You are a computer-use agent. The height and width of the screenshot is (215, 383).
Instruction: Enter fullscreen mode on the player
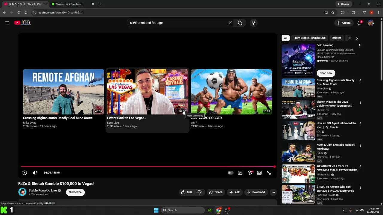(x=269, y=173)
